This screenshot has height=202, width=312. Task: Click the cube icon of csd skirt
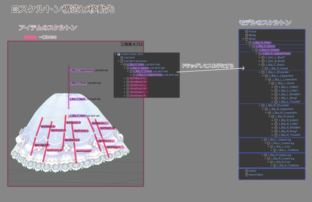122,57
